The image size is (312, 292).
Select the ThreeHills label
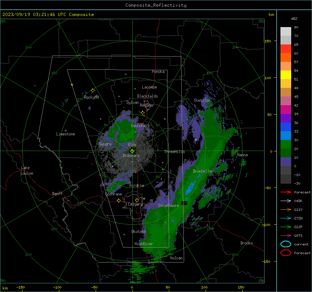click(174, 152)
